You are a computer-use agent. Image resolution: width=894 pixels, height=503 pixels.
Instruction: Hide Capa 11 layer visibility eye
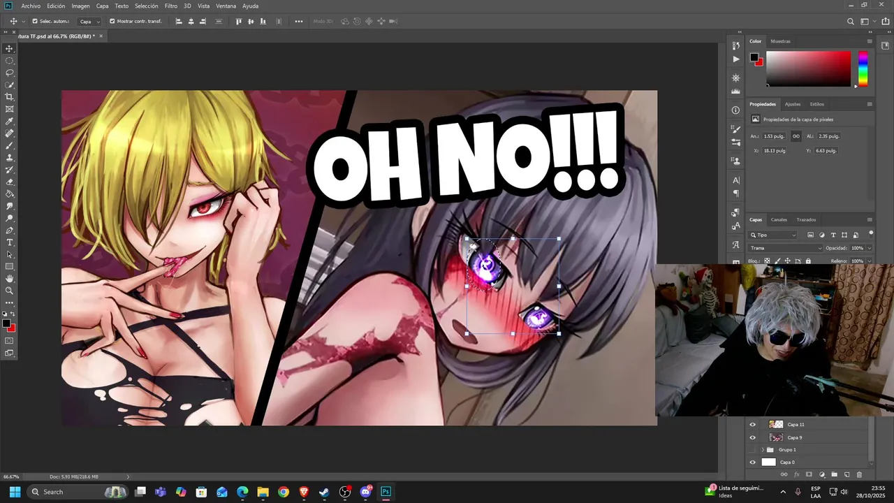pyautogui.click(x=753, y=425)
